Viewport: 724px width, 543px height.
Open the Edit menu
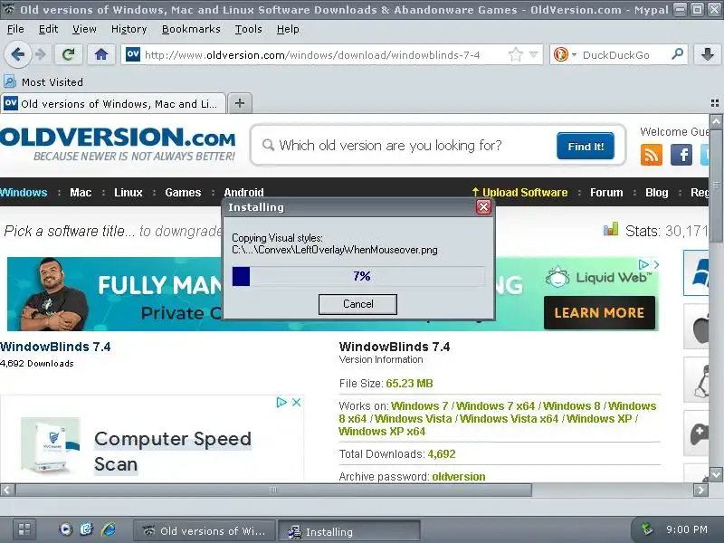48,29
